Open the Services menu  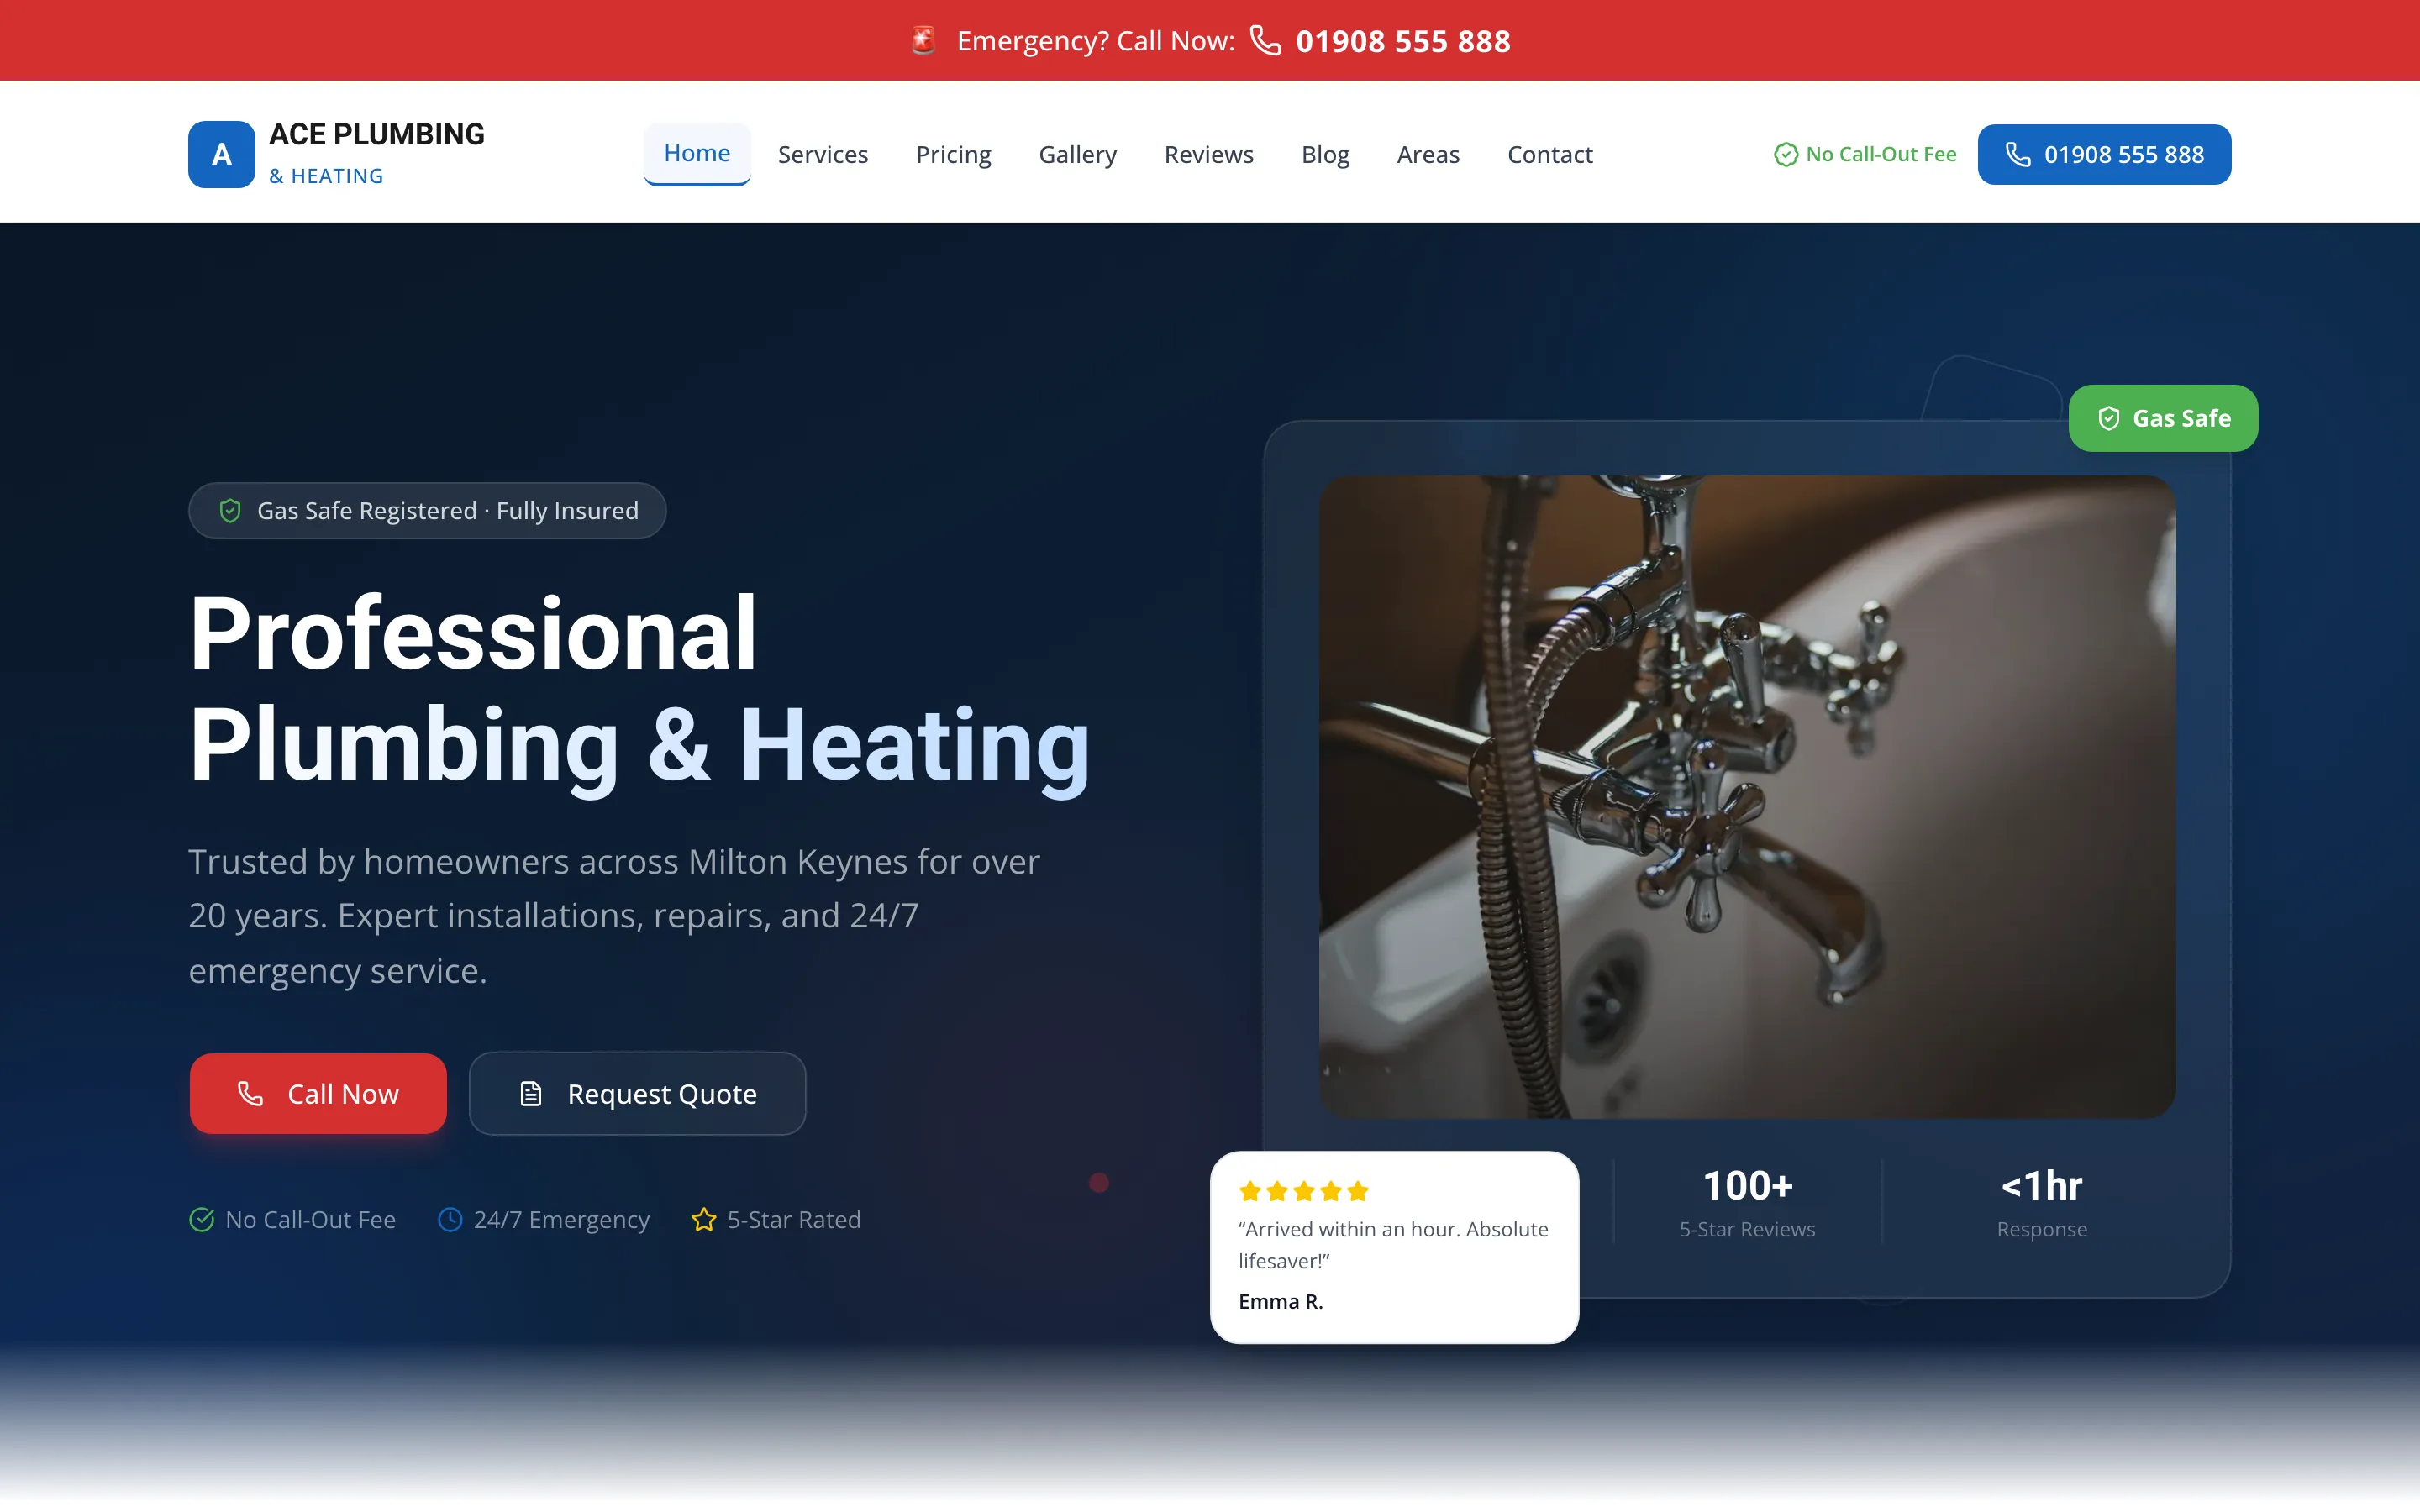(x=822, y=154)
